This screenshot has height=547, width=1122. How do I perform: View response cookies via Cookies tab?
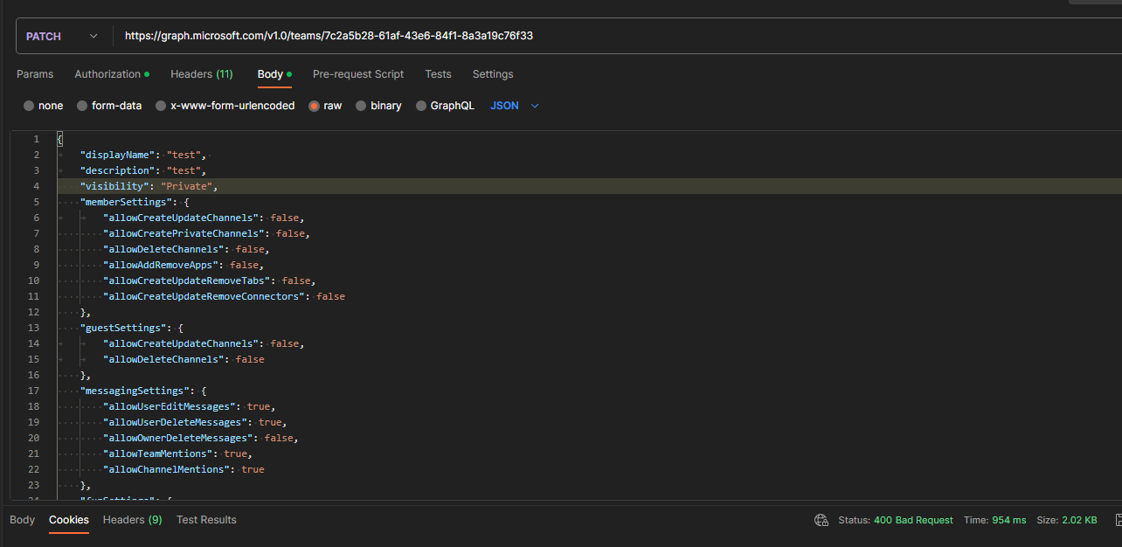pos(68,520)
